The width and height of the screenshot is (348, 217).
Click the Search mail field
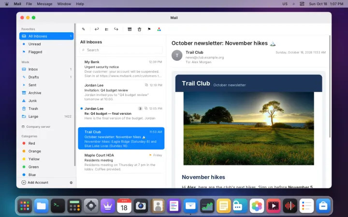point(121,50)
